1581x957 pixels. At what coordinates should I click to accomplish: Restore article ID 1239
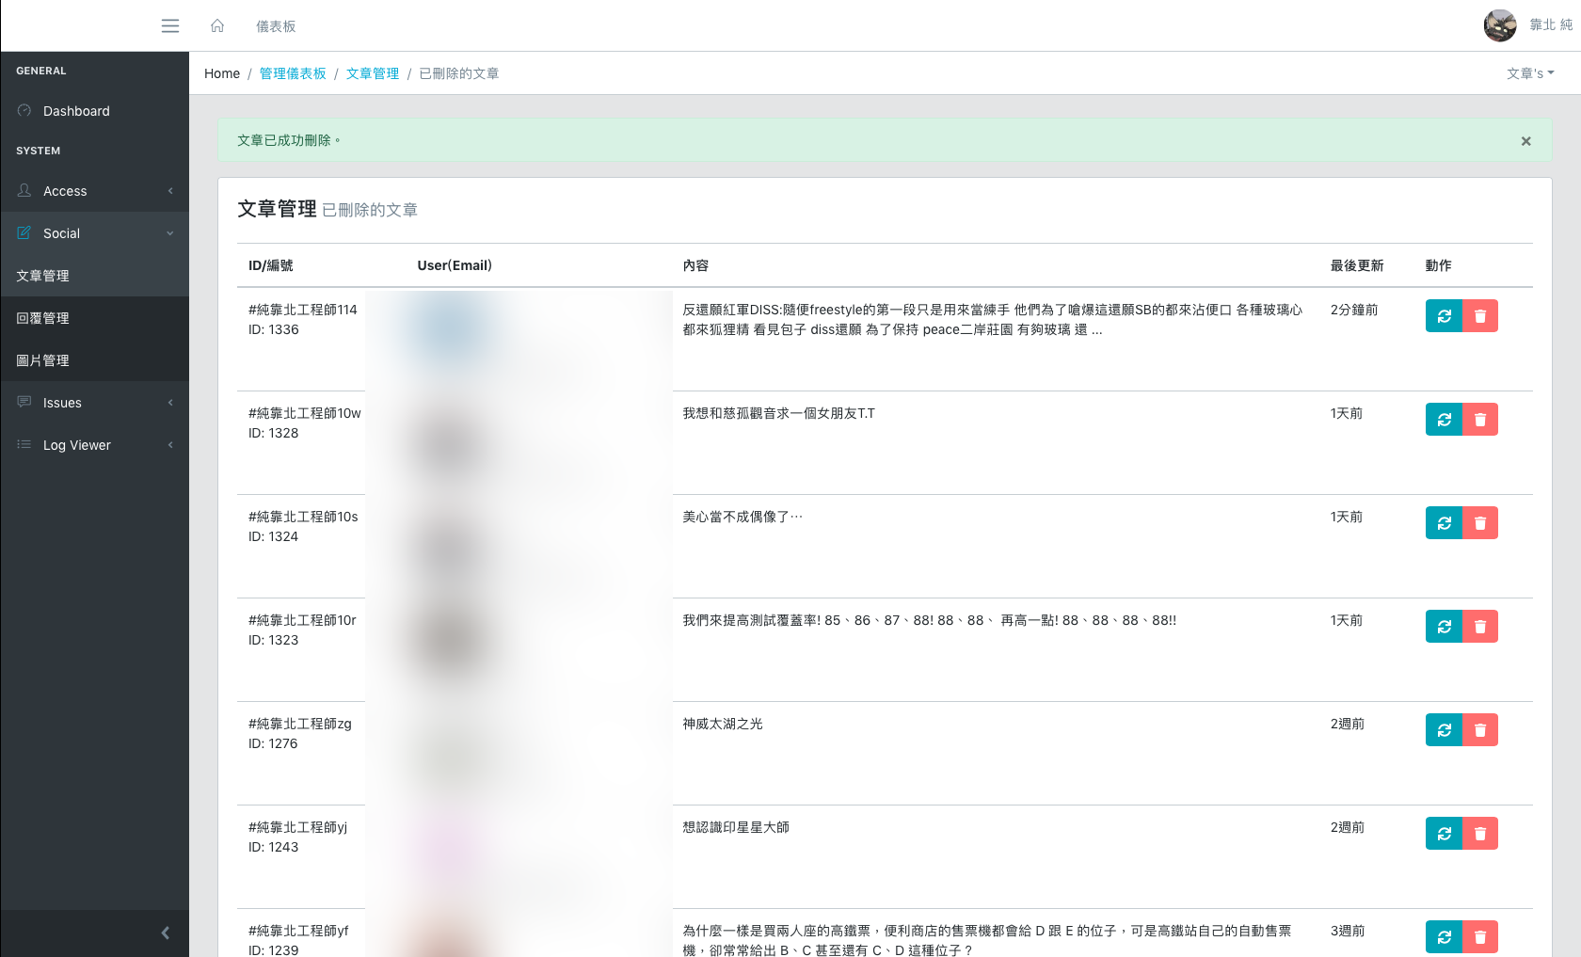(1444, 937)
